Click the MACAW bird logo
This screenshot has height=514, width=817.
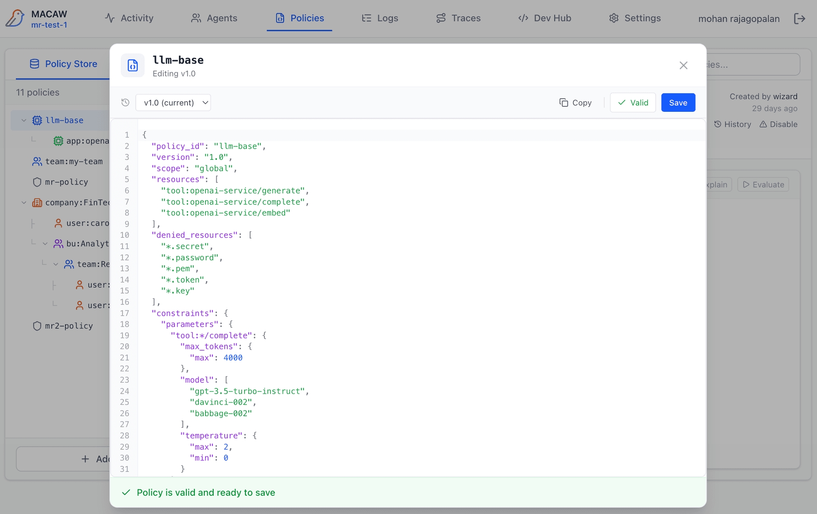click(x=15, y=18)
